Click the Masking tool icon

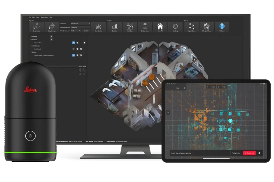point(175,27)
